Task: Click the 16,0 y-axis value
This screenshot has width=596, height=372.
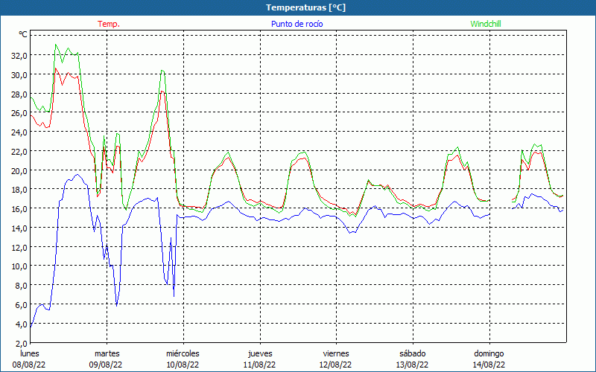Action: pos(19,209)
